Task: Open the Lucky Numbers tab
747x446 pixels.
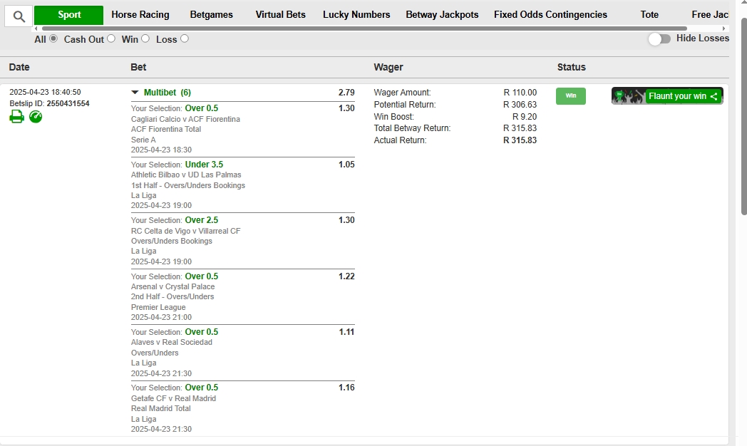Action: (x=356, y=15)
